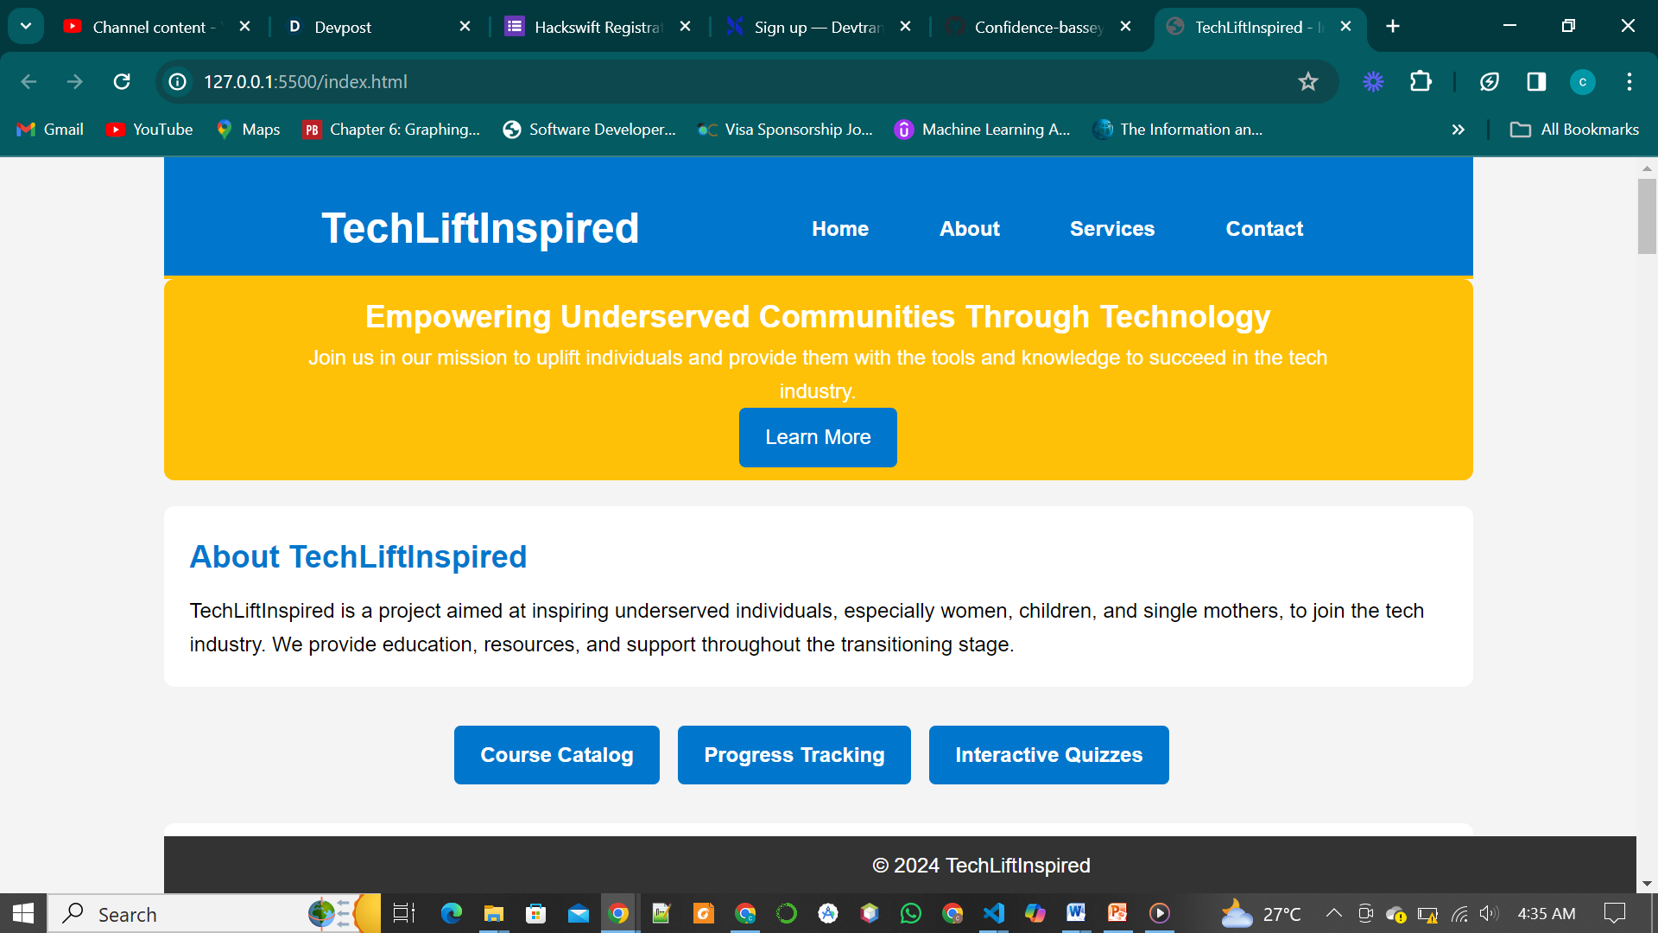Bookmark page with star icon
This screenshot has height=933, width=1658.
[1307, 81]
